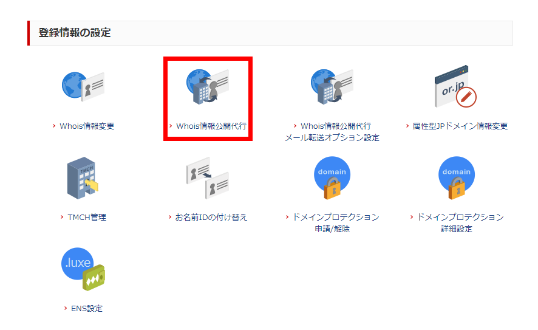This screenshot has width=538, height=330.
Task: Open ドメインプロテクション 詳細設定 link
Action: (460, 223)
